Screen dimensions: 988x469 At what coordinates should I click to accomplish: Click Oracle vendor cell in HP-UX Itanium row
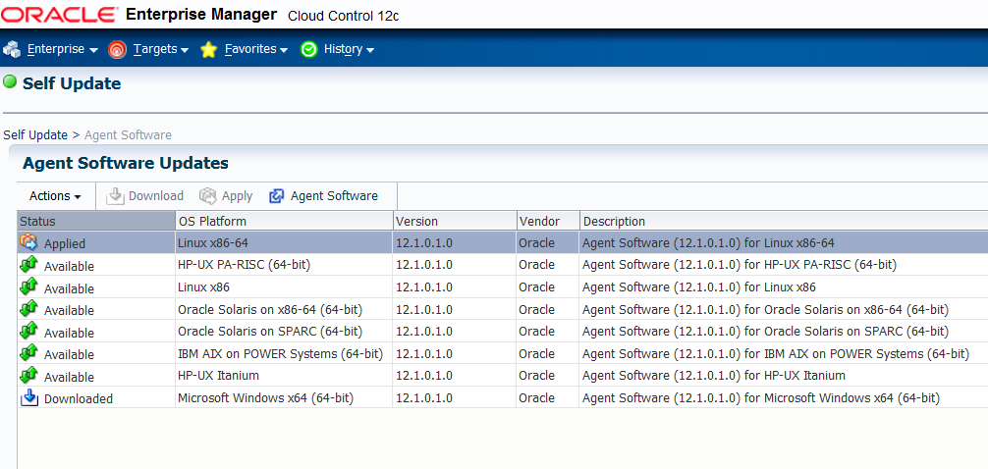click(x=536, y=376)
